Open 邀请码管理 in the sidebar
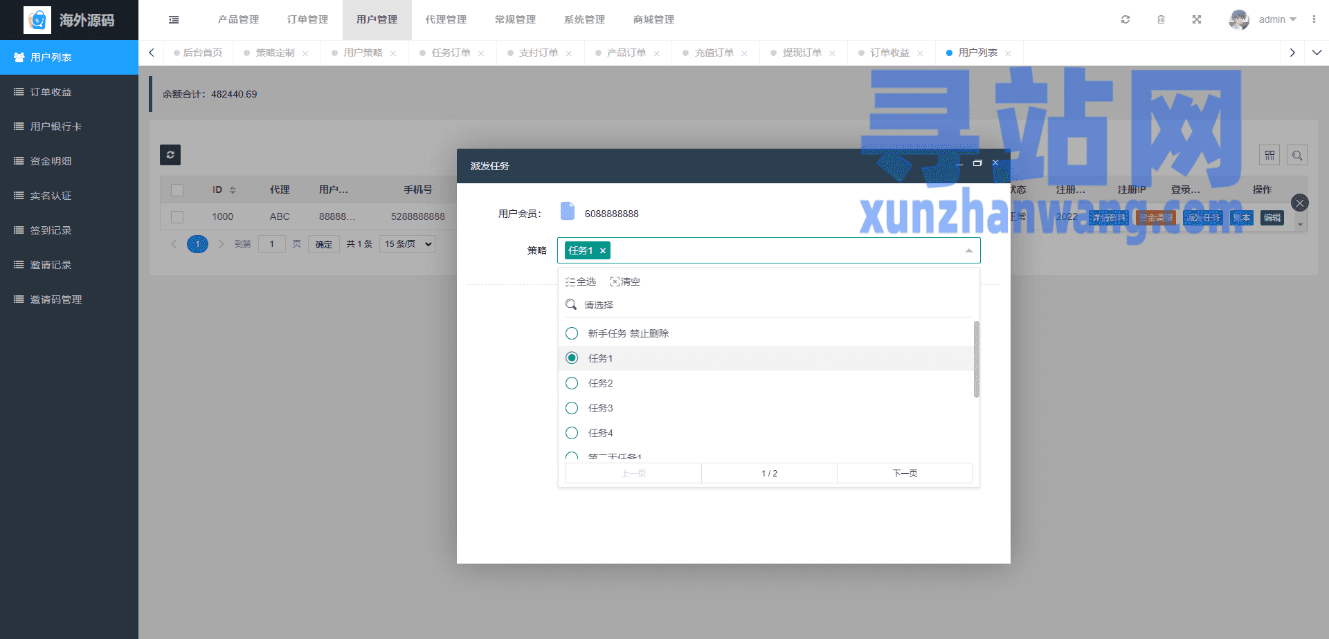The height and width of the screenshot is (639, 1329). coord(69,299)
